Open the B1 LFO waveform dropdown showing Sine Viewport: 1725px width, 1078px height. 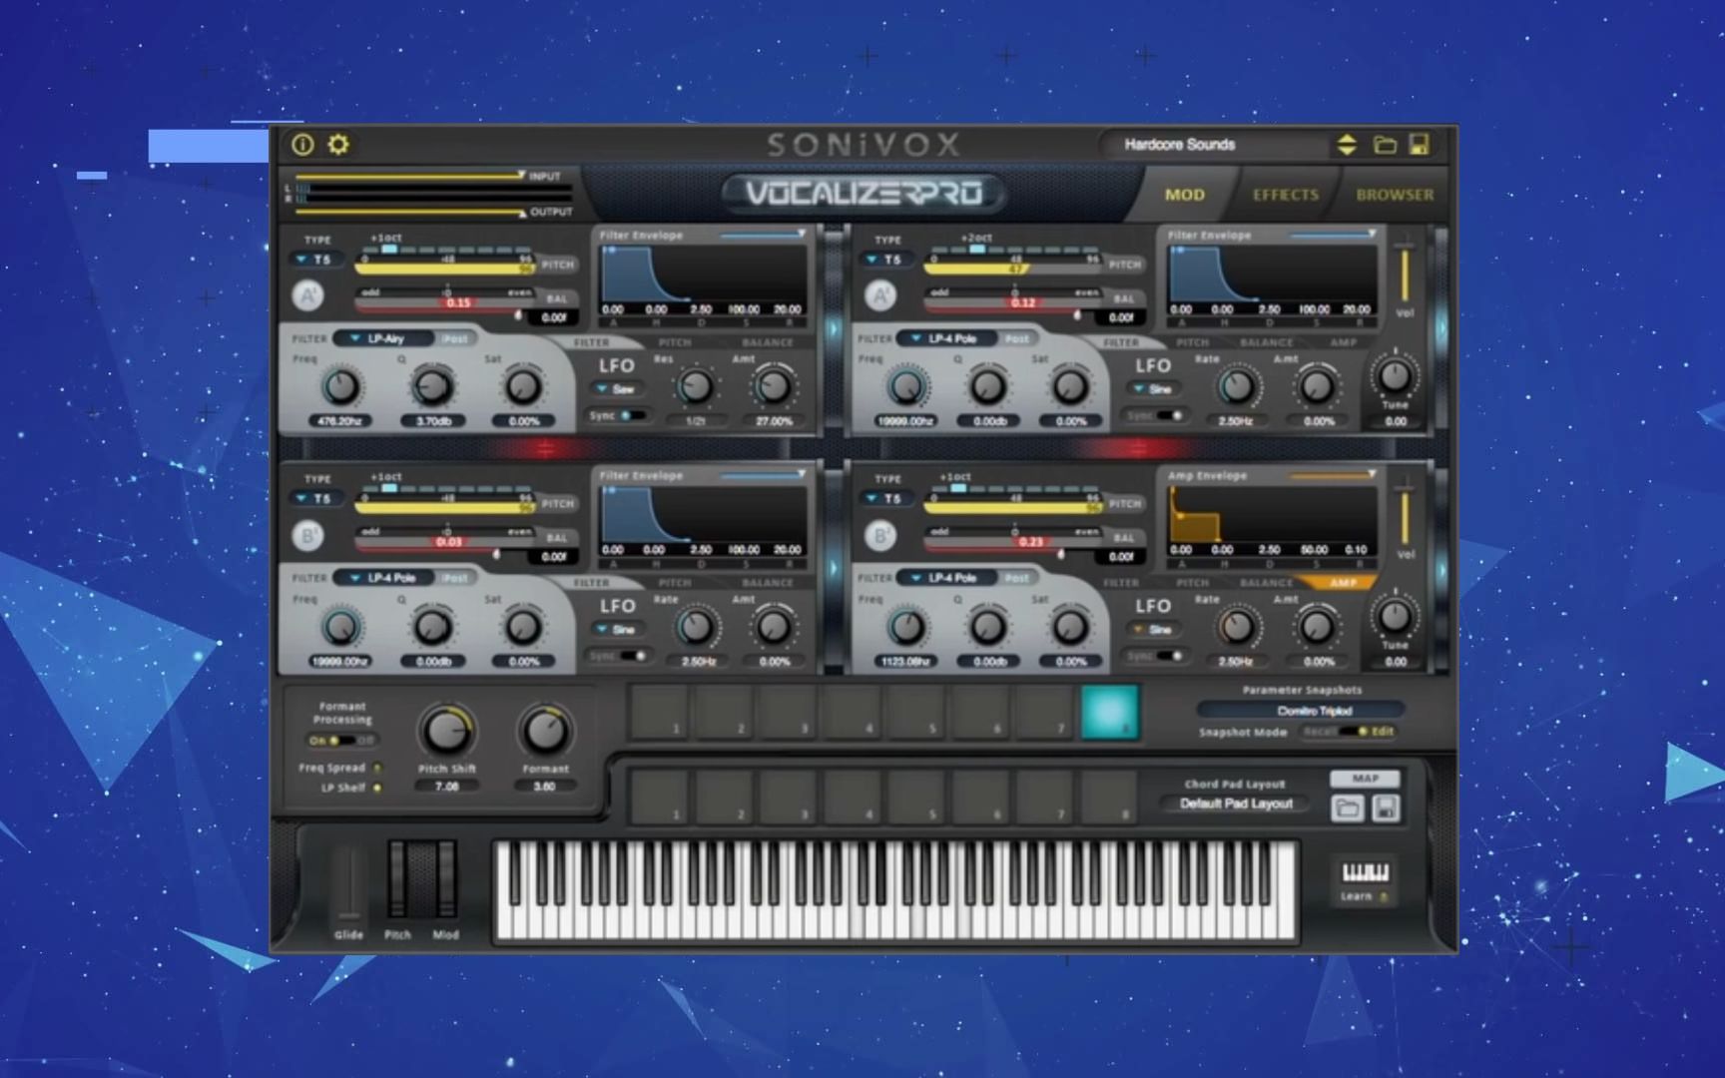coord(616,629)
